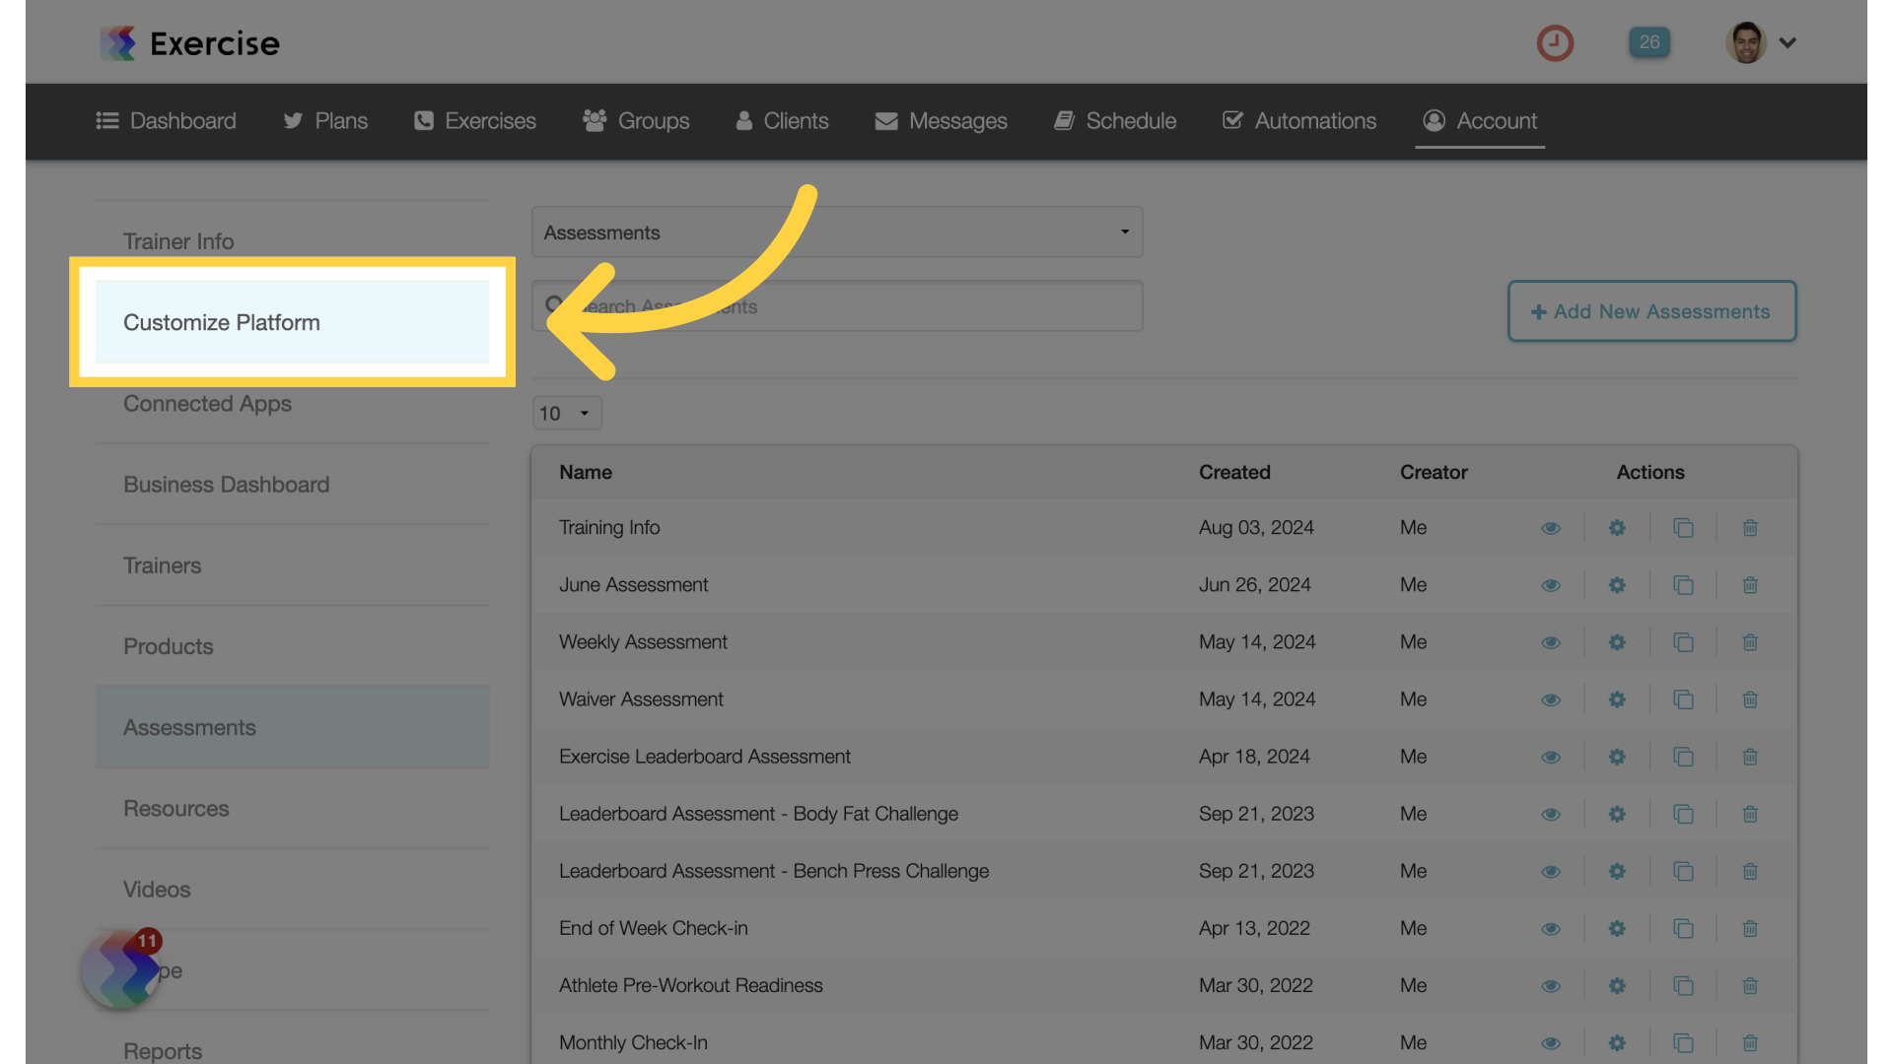
Task: Delete the Weekly Assessment
Action: tap(1750, 642)
